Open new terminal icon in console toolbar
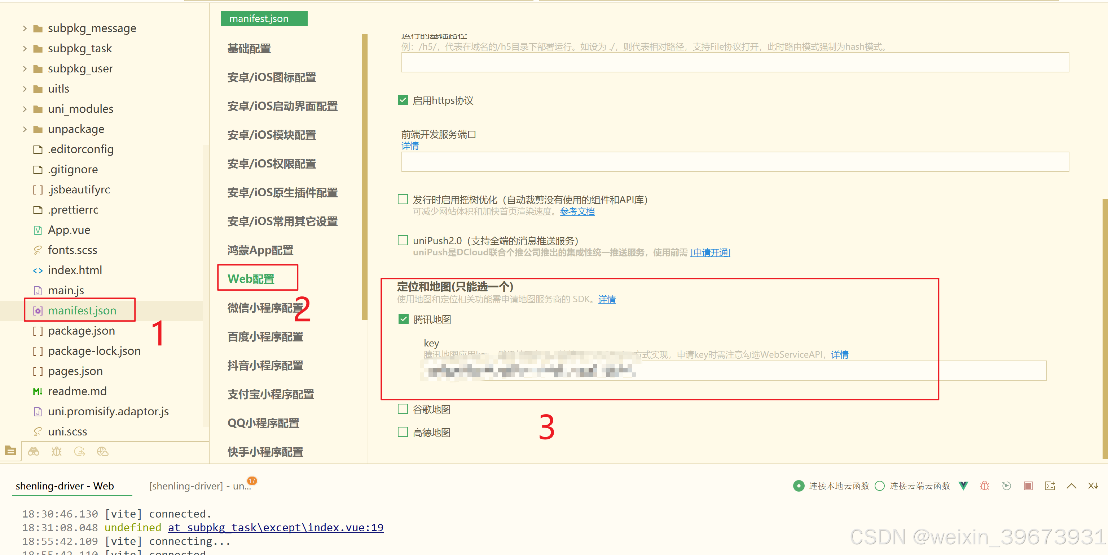This screenshot has width=1108, height=555. (x=1050, y=486)
